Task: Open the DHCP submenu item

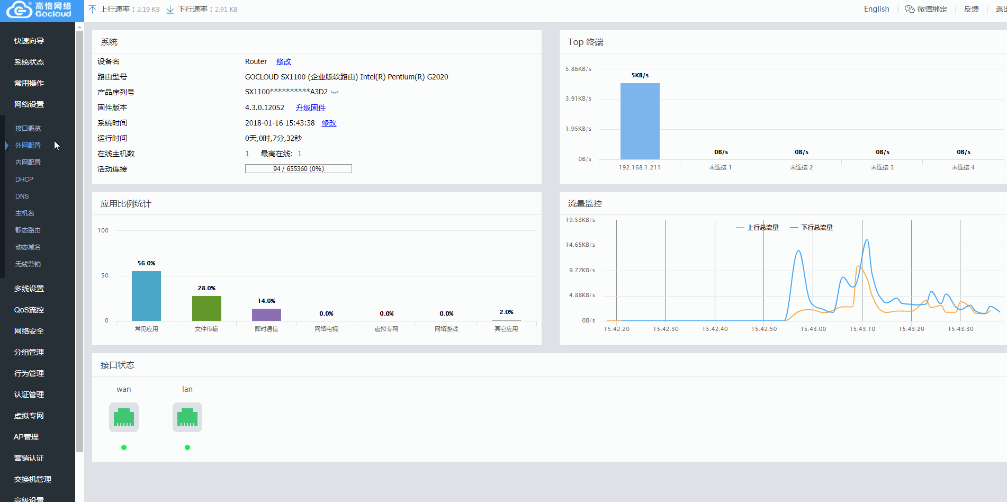Action: coord(24,179)
